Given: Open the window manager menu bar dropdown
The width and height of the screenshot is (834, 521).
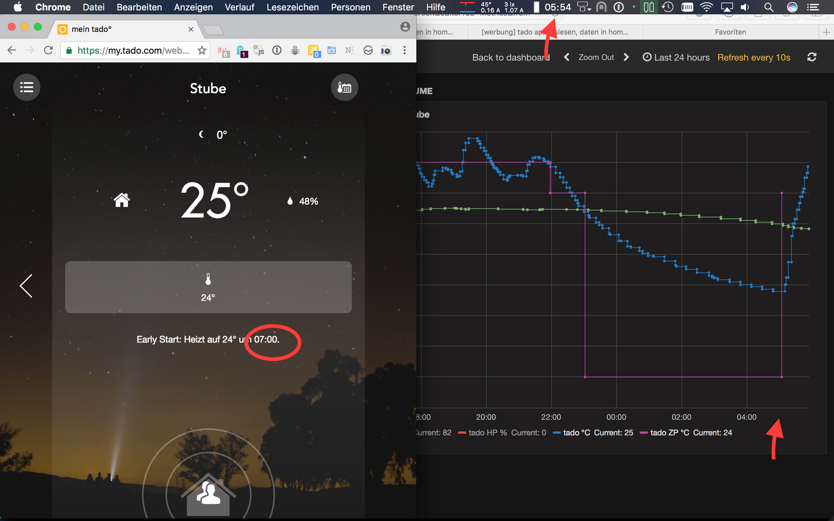Looking at the screenshot, I should tap(584, 7).
